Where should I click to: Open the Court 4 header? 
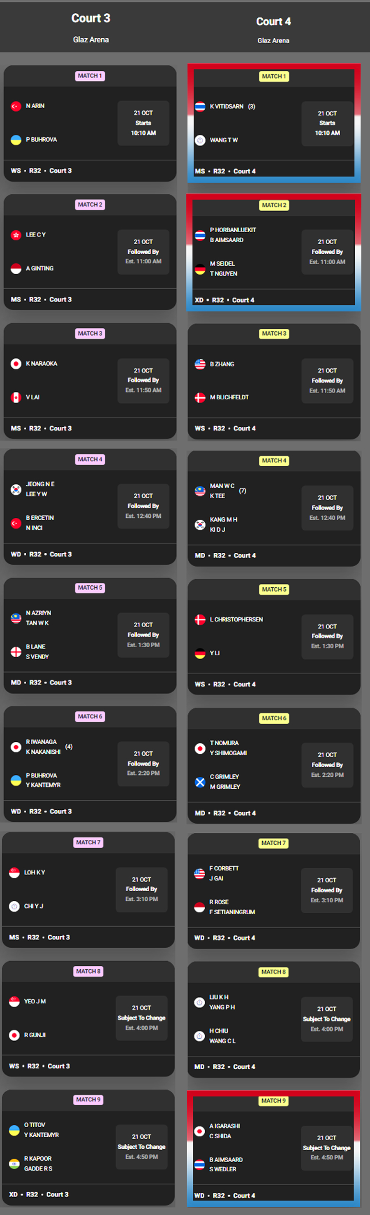[273, 22]
